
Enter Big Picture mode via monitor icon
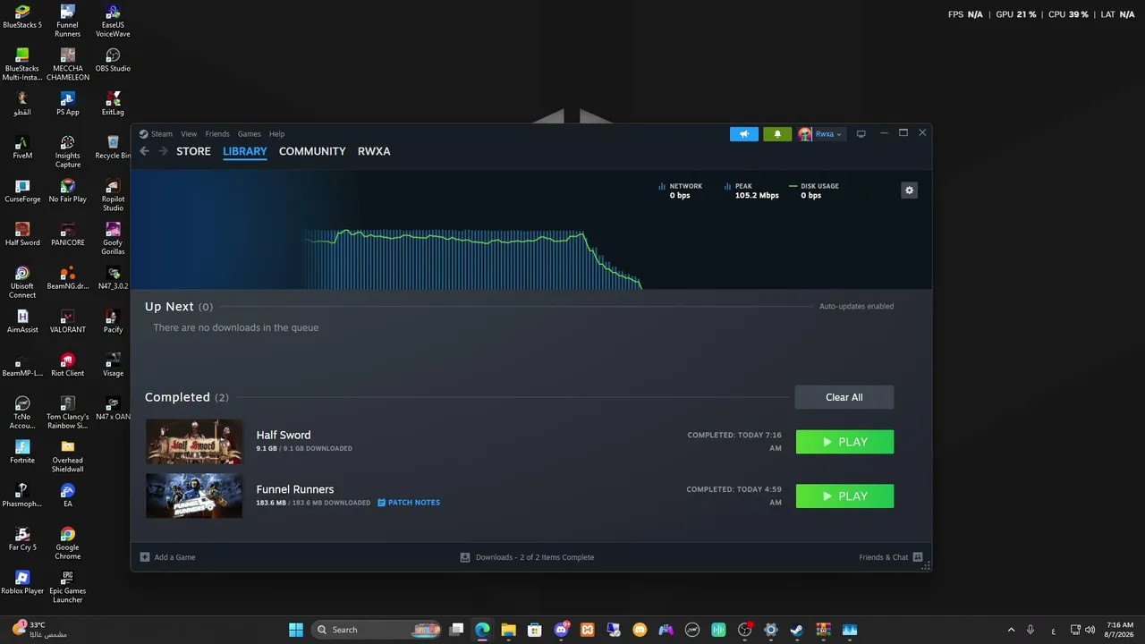tap(861, 134)
